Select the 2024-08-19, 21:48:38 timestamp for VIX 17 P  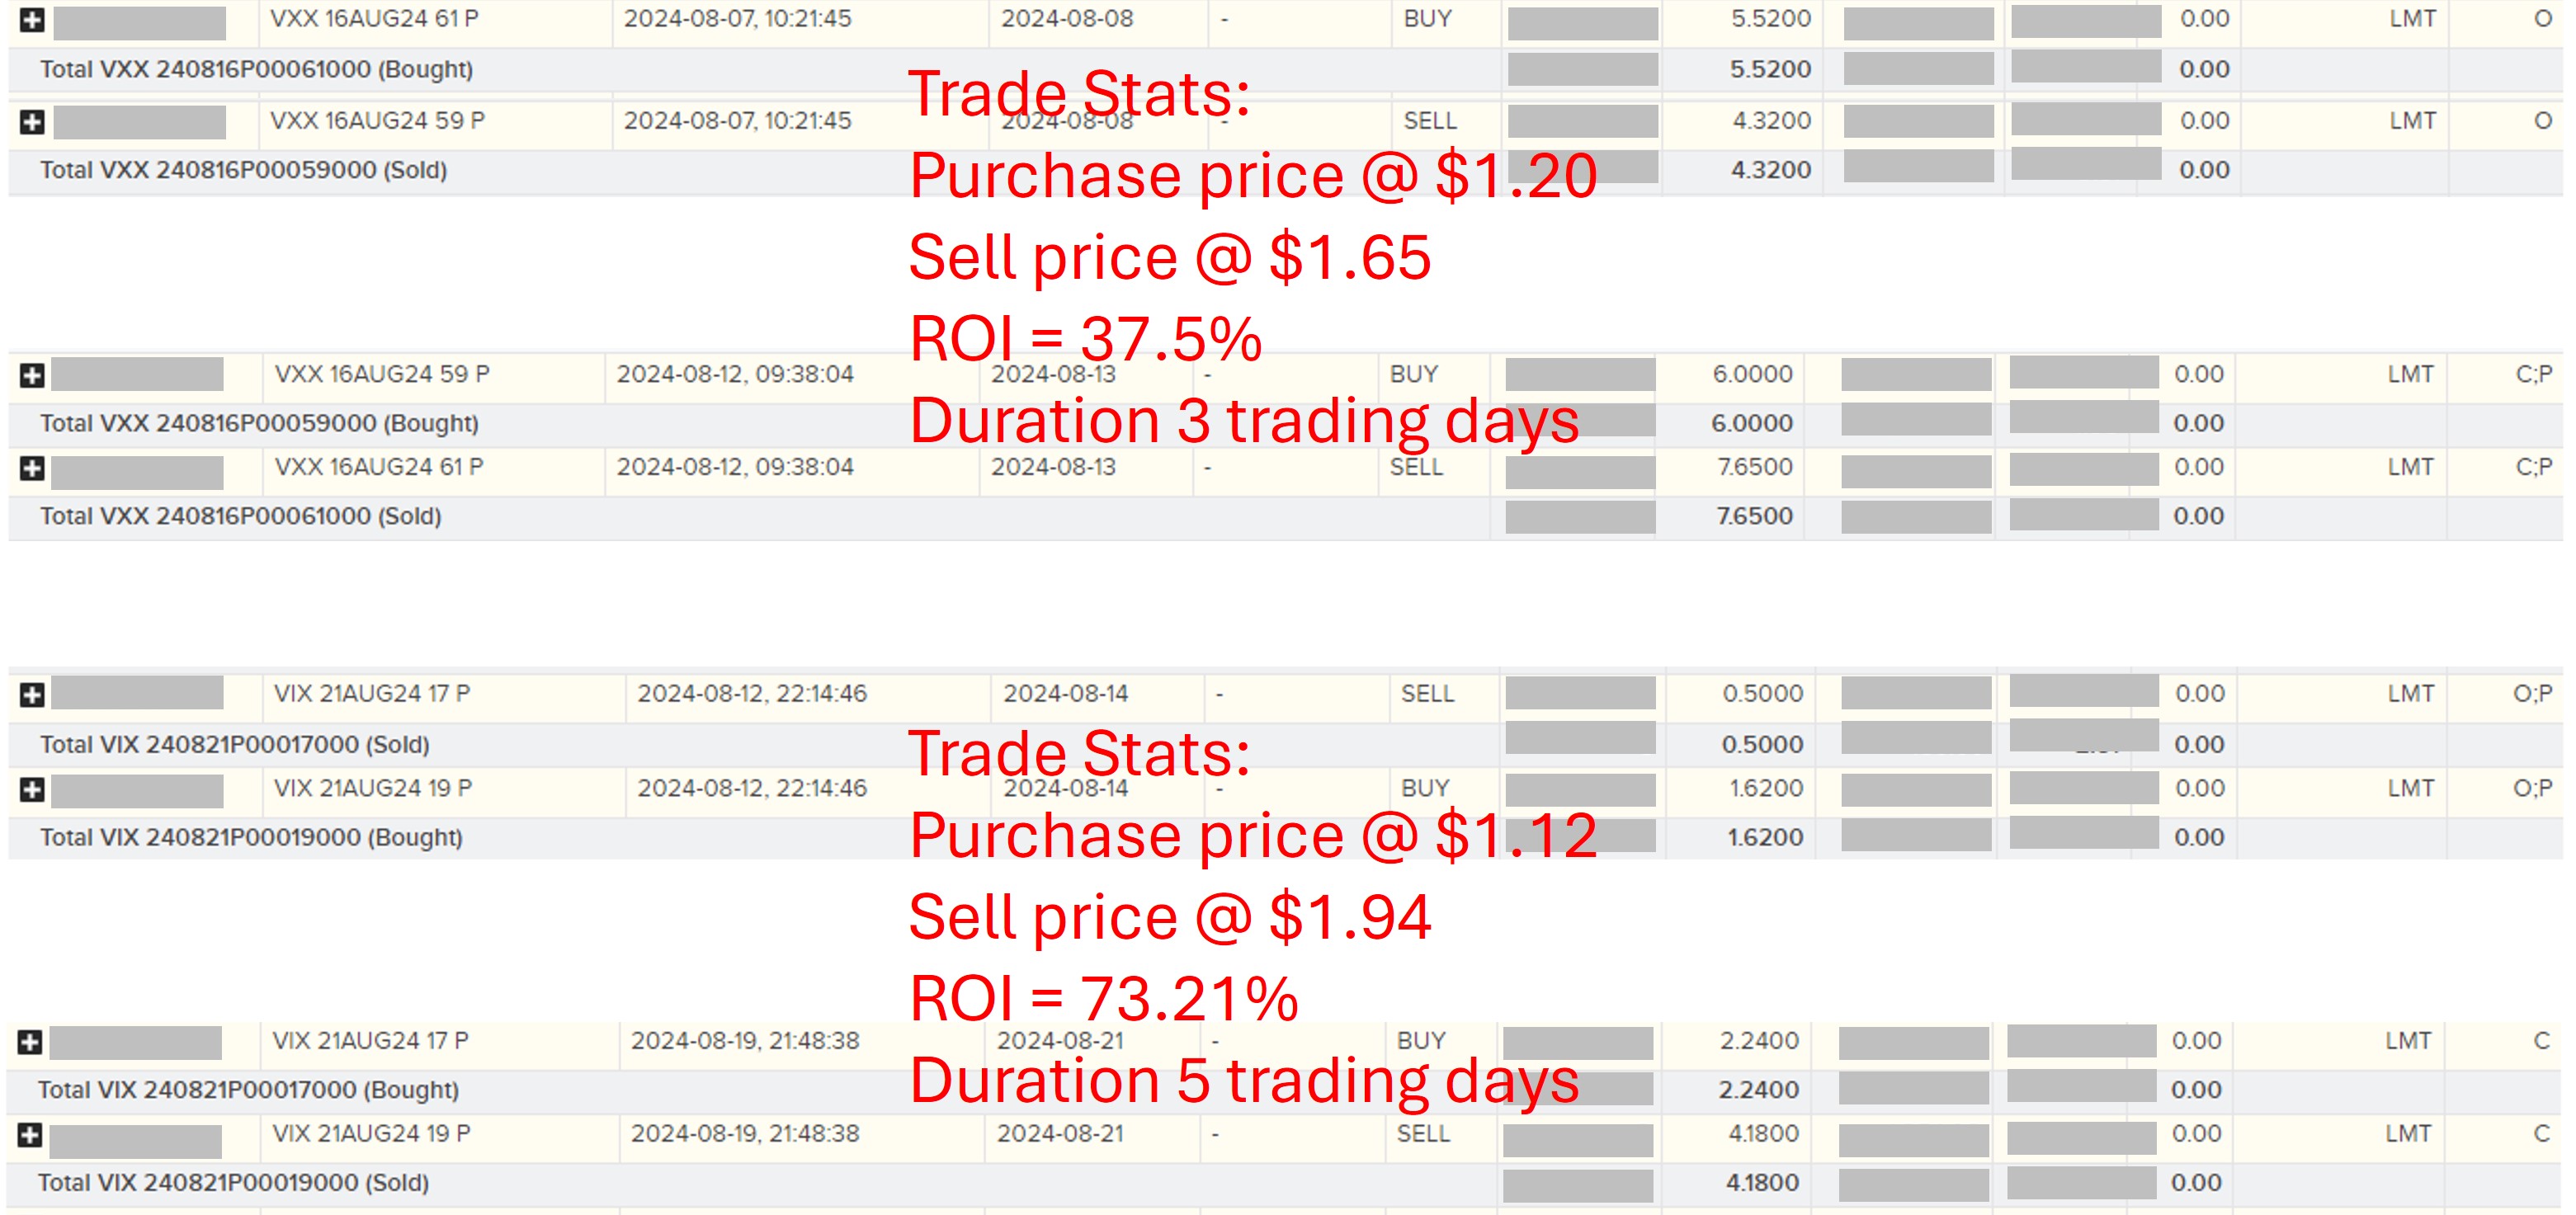point(744,1041)
